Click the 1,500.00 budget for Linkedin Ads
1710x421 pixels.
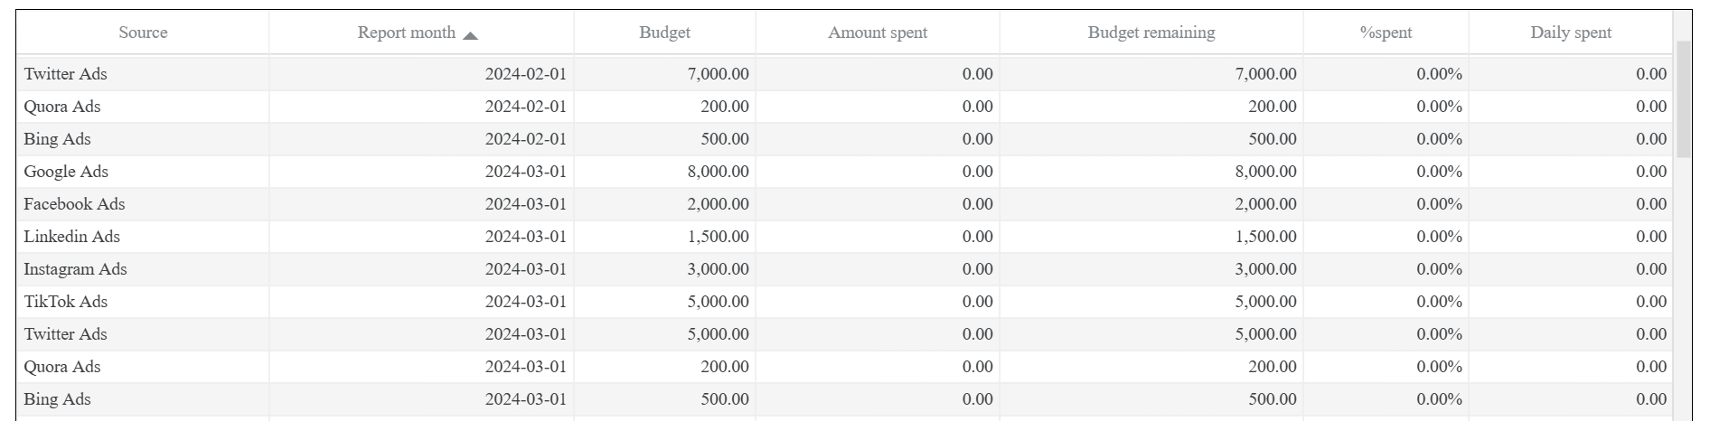718,237
